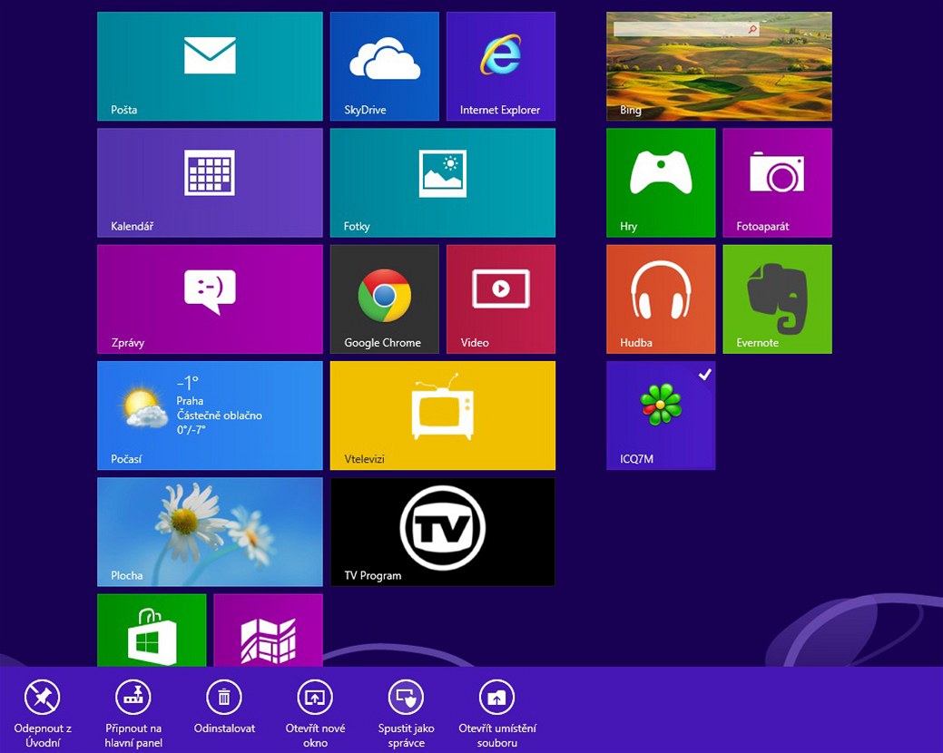Open the Fotky photos tile
Viewport: 943px width, 753px height.
443,182
